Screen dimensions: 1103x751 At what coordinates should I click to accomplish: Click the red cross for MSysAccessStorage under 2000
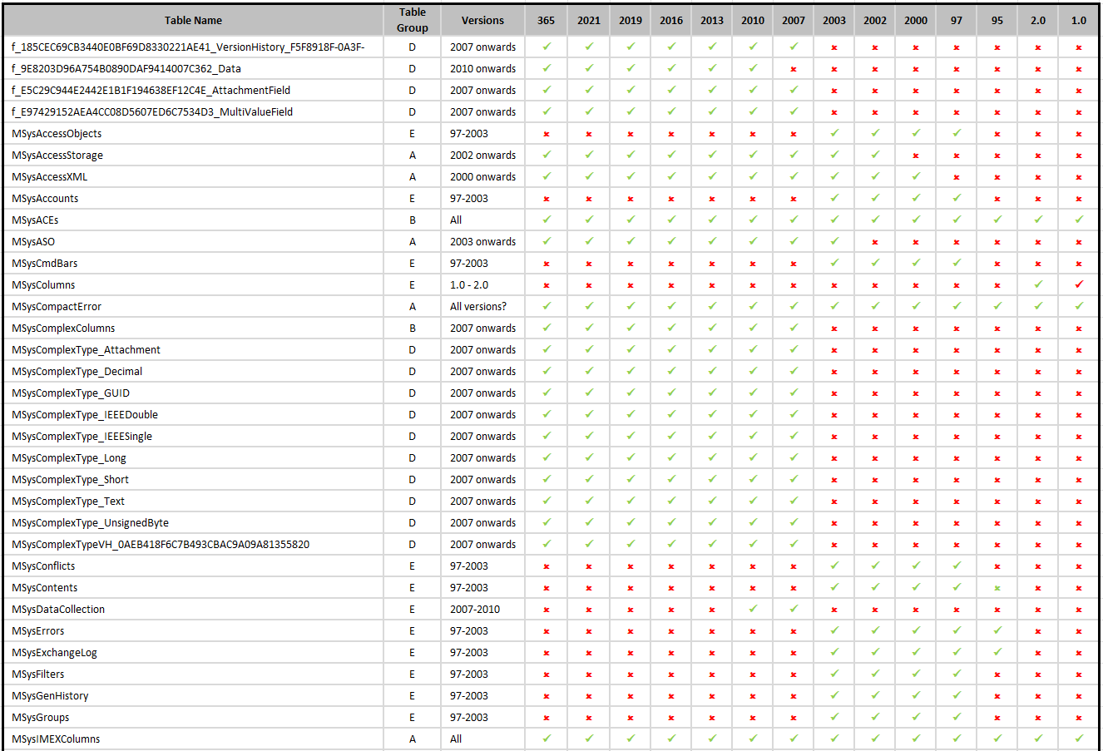point(916,155)
